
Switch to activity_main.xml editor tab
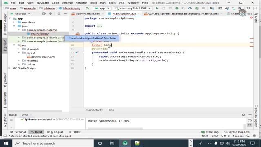(x=88, y=13)
